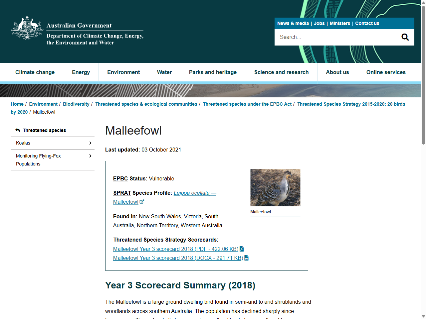Expand the Parks and heritage menu
The height and width of the screenshot is (319, 426).
[x=213, y=72]
